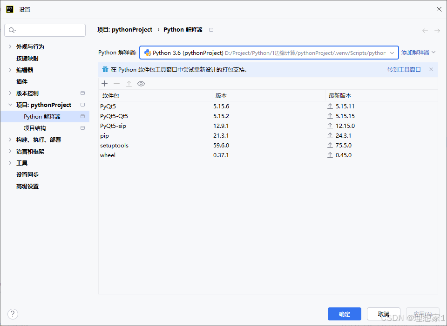The image size is (447, 326).
Task: Sort by 版本 column header
Action: click(x=269, y=96)
